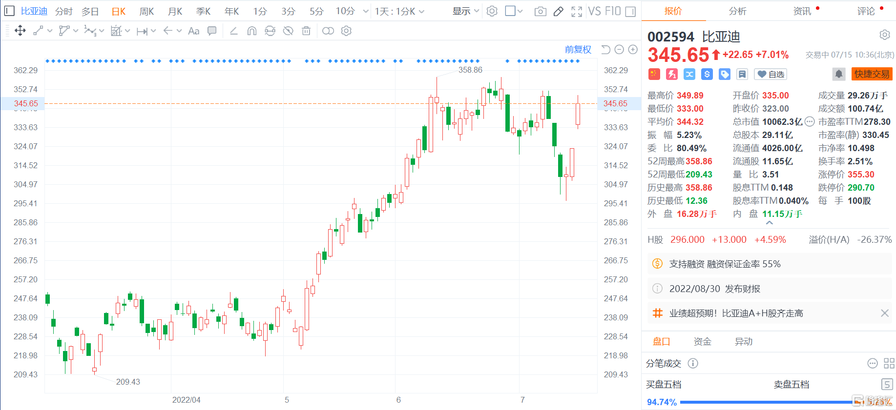The width and height of the screenshot is (896, 410).
Task: Switch chart to 多日 view
Action: (90, 11)
